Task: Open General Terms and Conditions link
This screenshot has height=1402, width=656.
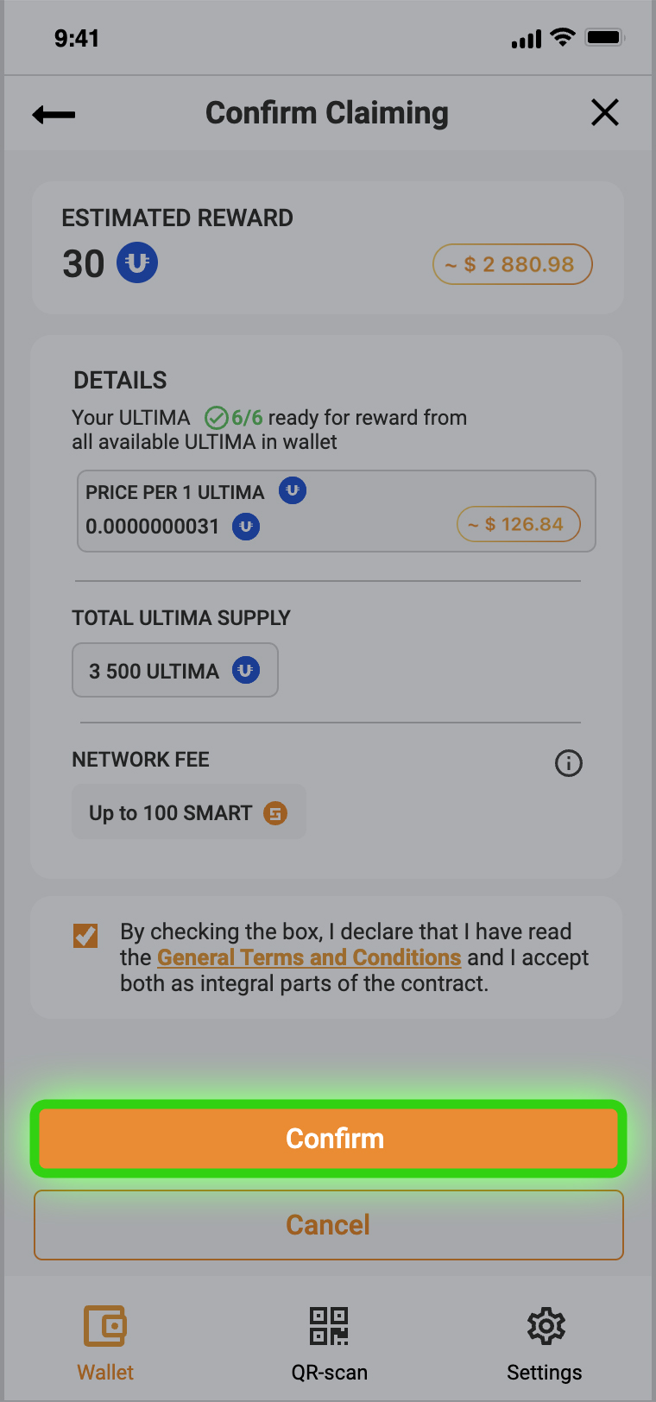Action: (x=309, y=957)
